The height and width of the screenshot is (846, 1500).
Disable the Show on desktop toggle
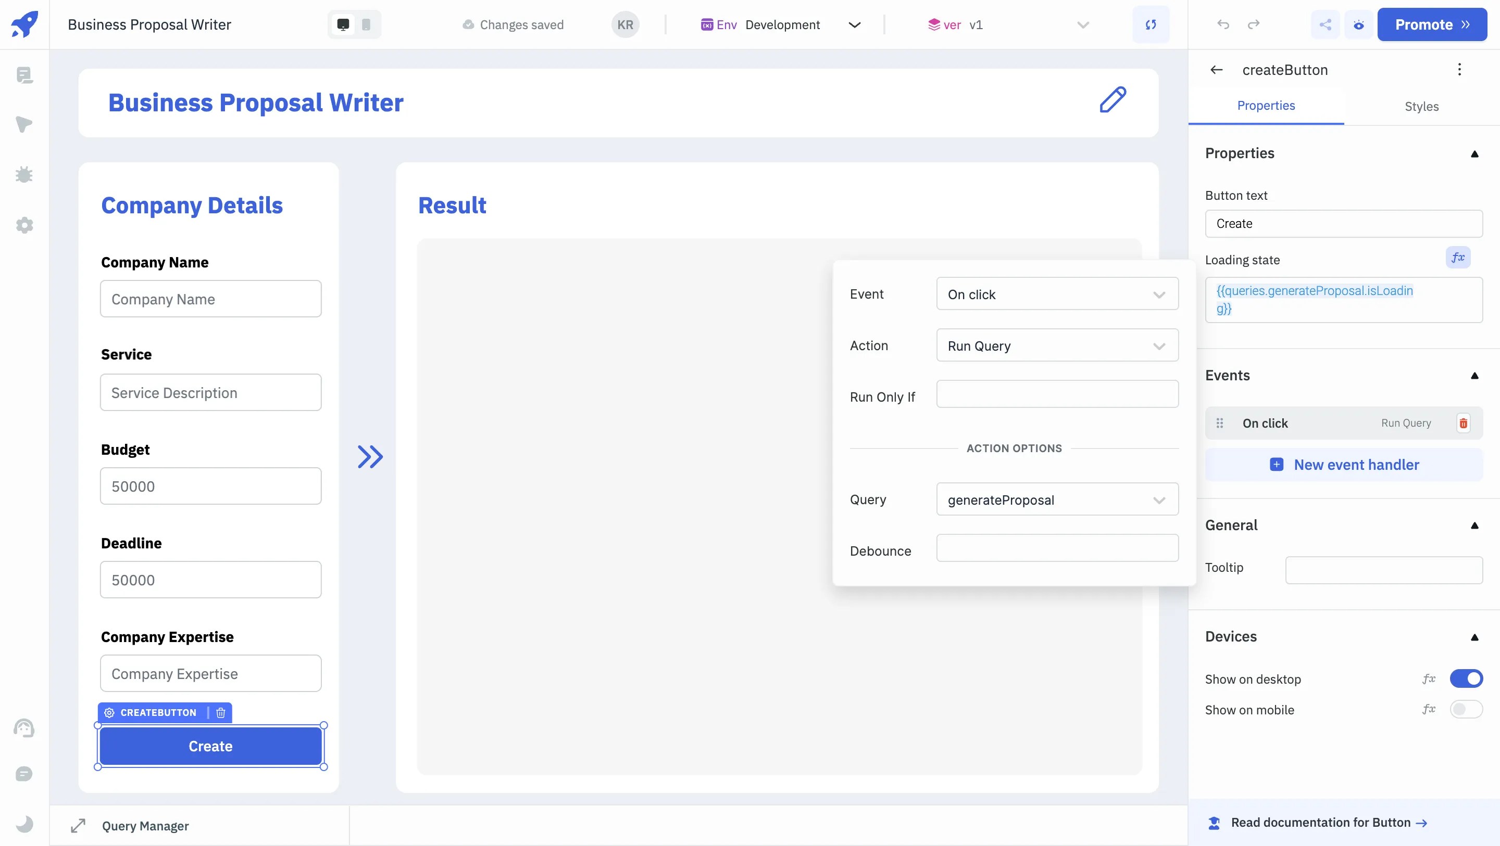pos(1467,678)
